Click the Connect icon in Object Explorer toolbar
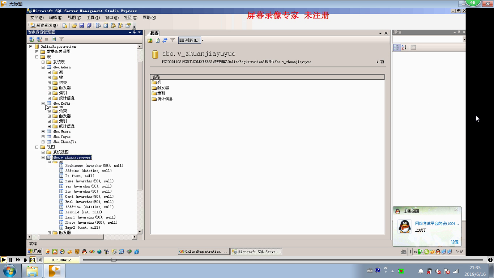 [x=32, y=39]
